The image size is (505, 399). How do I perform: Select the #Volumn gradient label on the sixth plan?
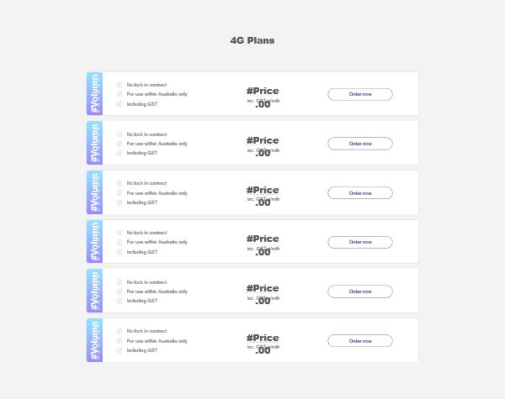(x=94, y=340)
